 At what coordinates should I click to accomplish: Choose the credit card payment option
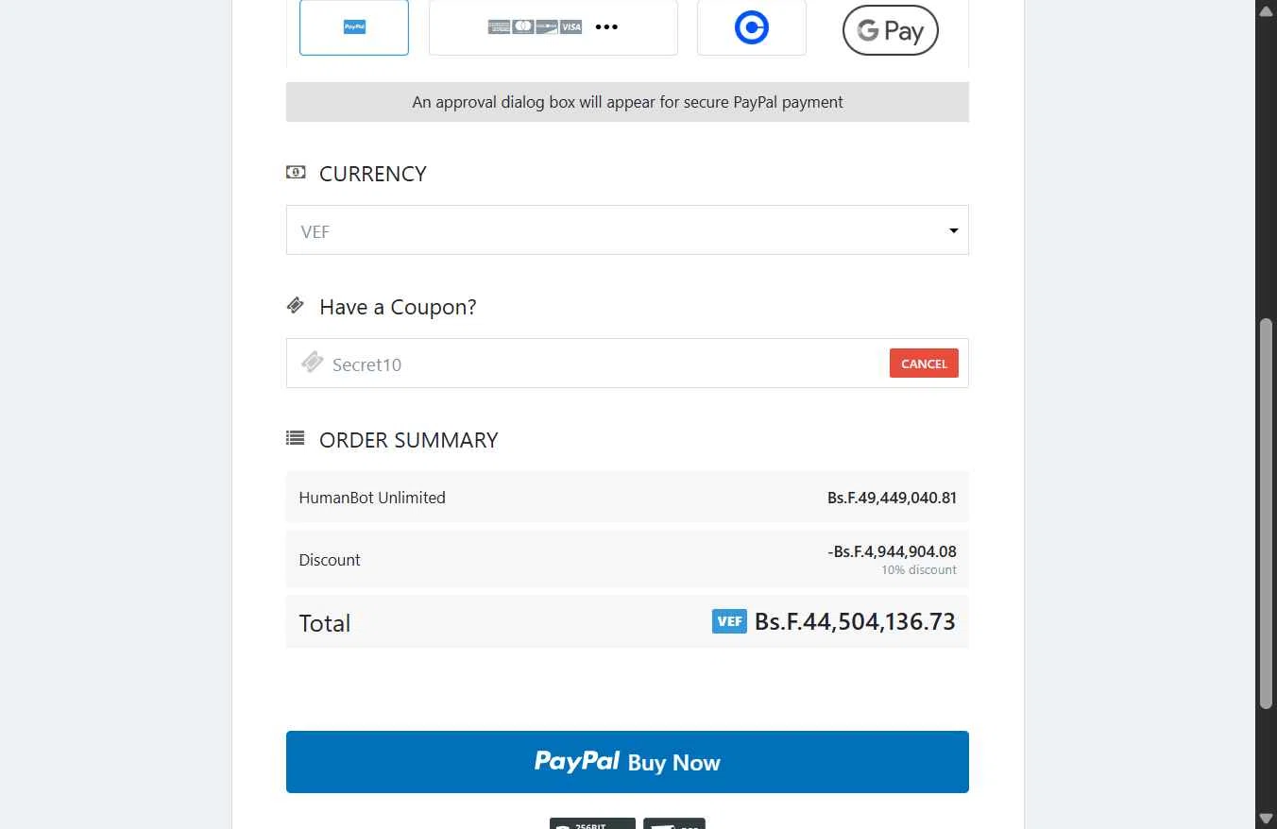553,27
